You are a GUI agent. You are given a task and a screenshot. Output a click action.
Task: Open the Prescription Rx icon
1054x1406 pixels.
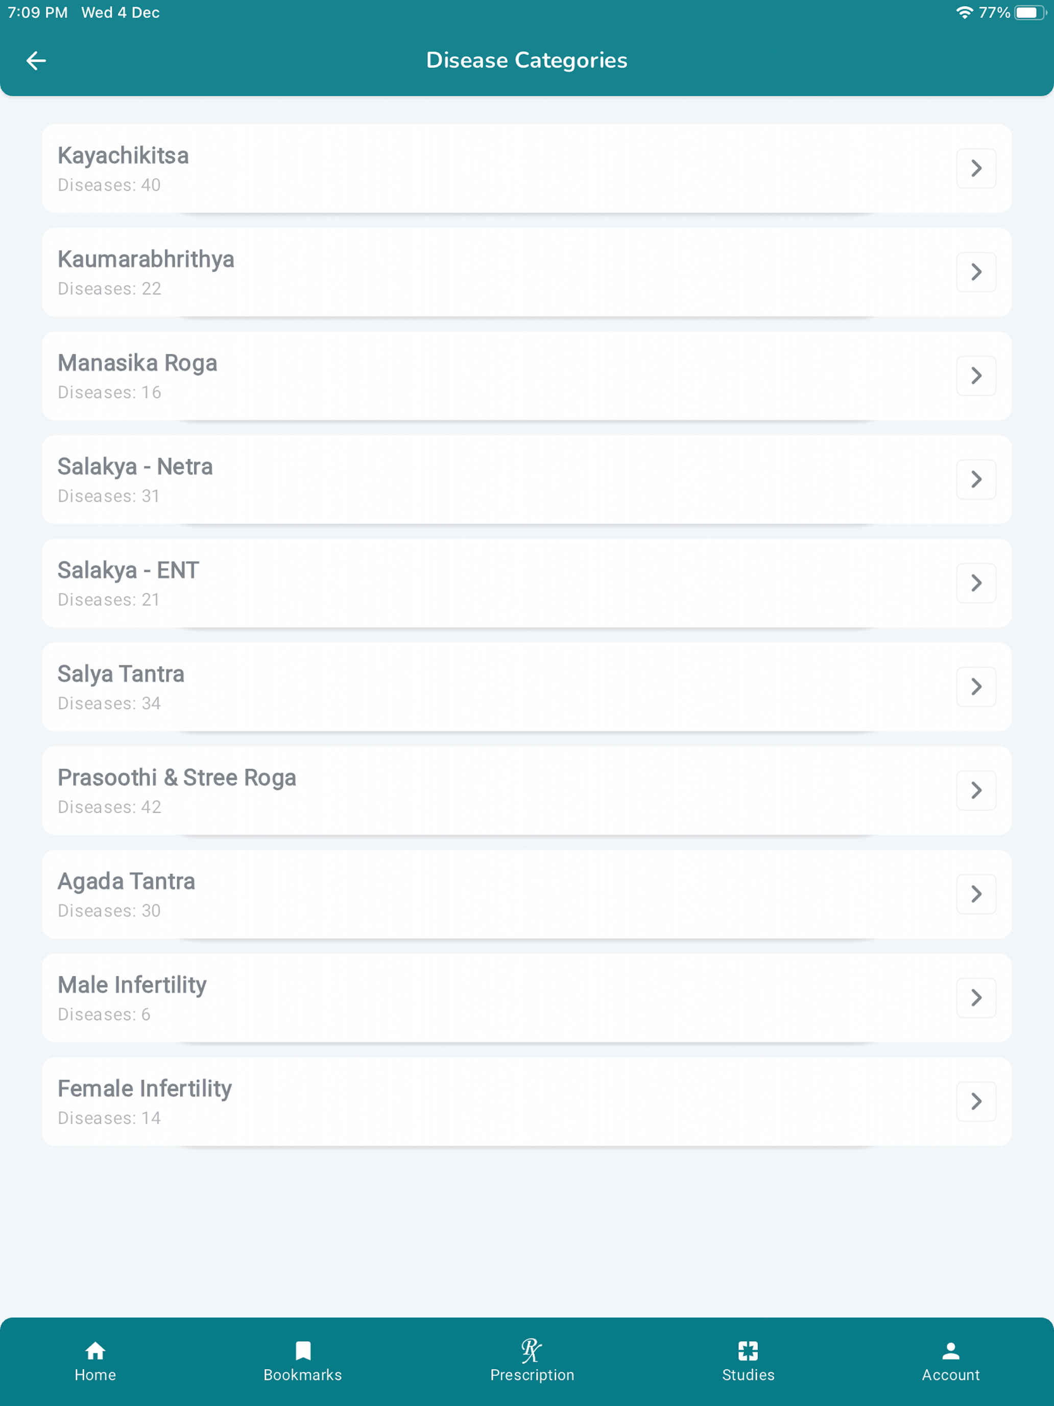point(532,1350)
